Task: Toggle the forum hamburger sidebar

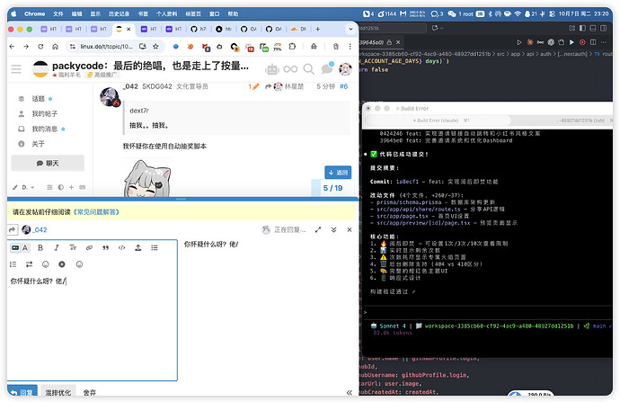Action: click(x=16, y=69)
